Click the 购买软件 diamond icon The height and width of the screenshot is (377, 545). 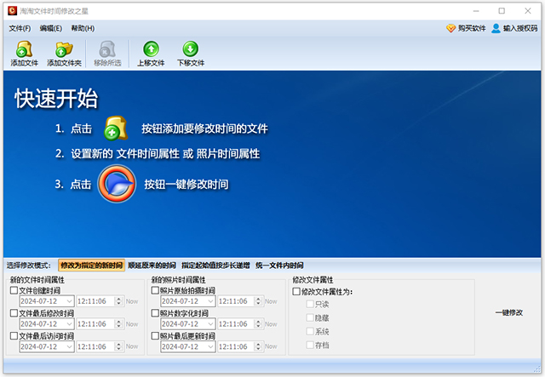[x=450, y=28]
